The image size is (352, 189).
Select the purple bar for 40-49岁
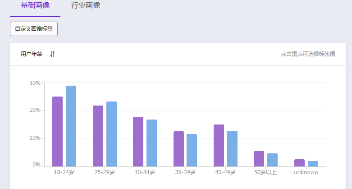coord(219,146)
